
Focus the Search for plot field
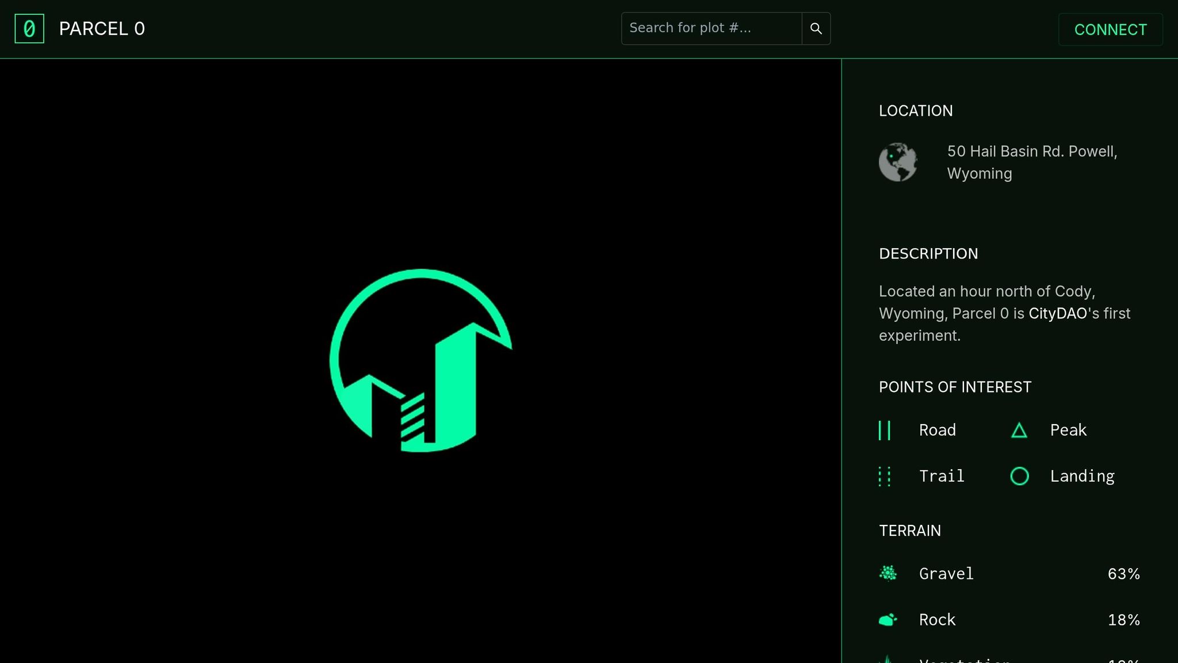(x=712, y=28)
